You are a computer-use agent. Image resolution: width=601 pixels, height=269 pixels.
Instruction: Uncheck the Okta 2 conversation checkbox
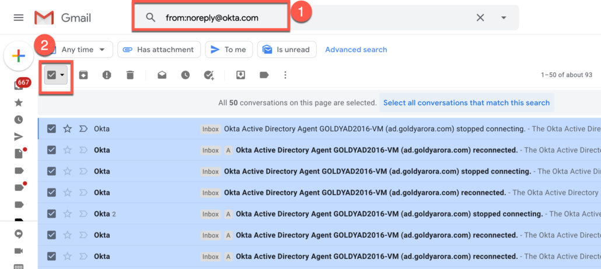coord(51,214)
